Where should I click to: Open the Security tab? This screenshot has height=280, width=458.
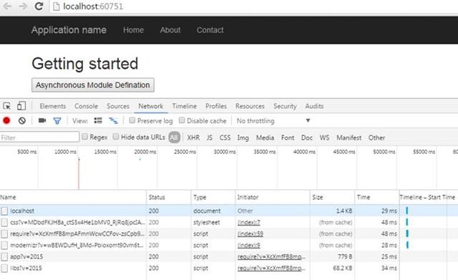(285, 106)
